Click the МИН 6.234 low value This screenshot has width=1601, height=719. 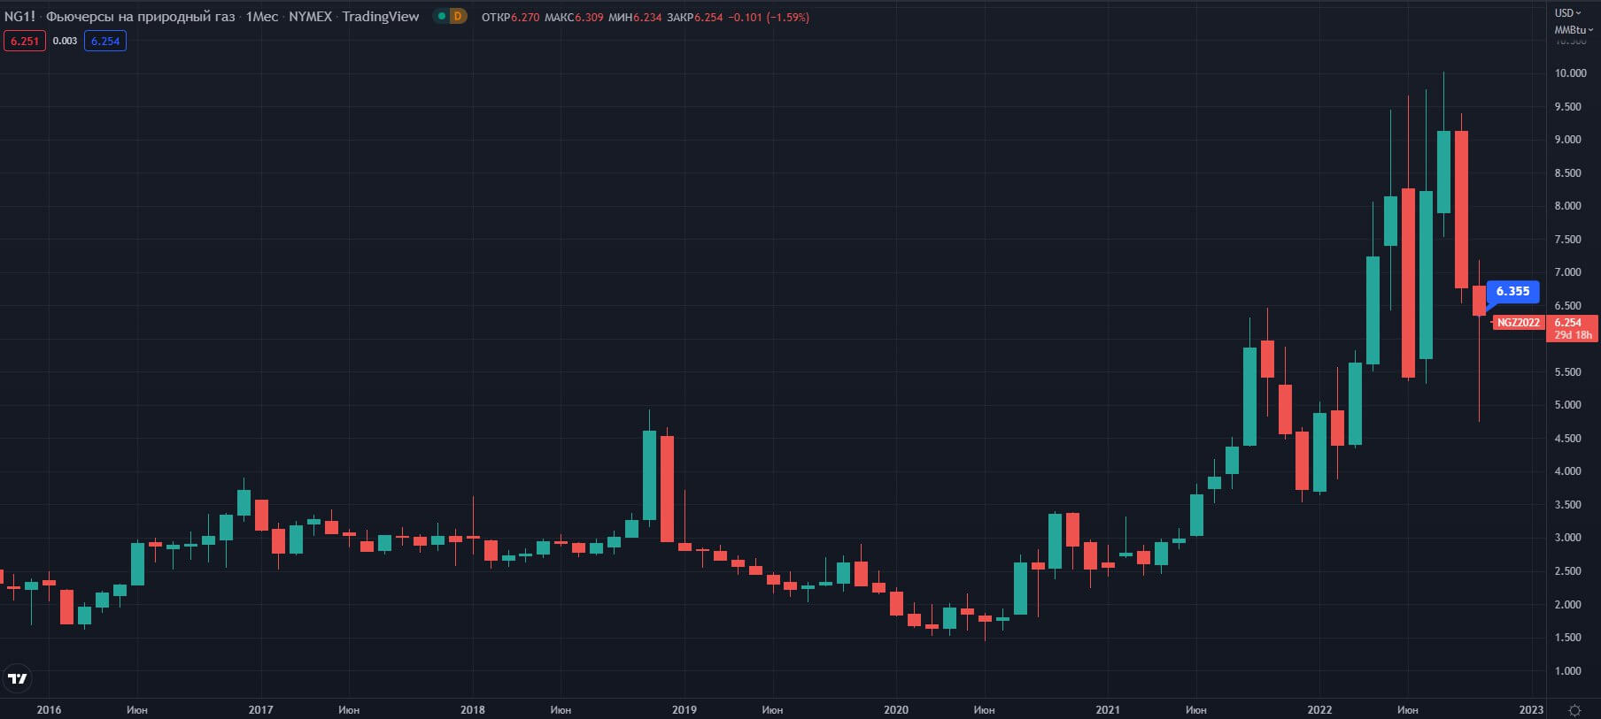pyautogui.click(x=635, y=17)
